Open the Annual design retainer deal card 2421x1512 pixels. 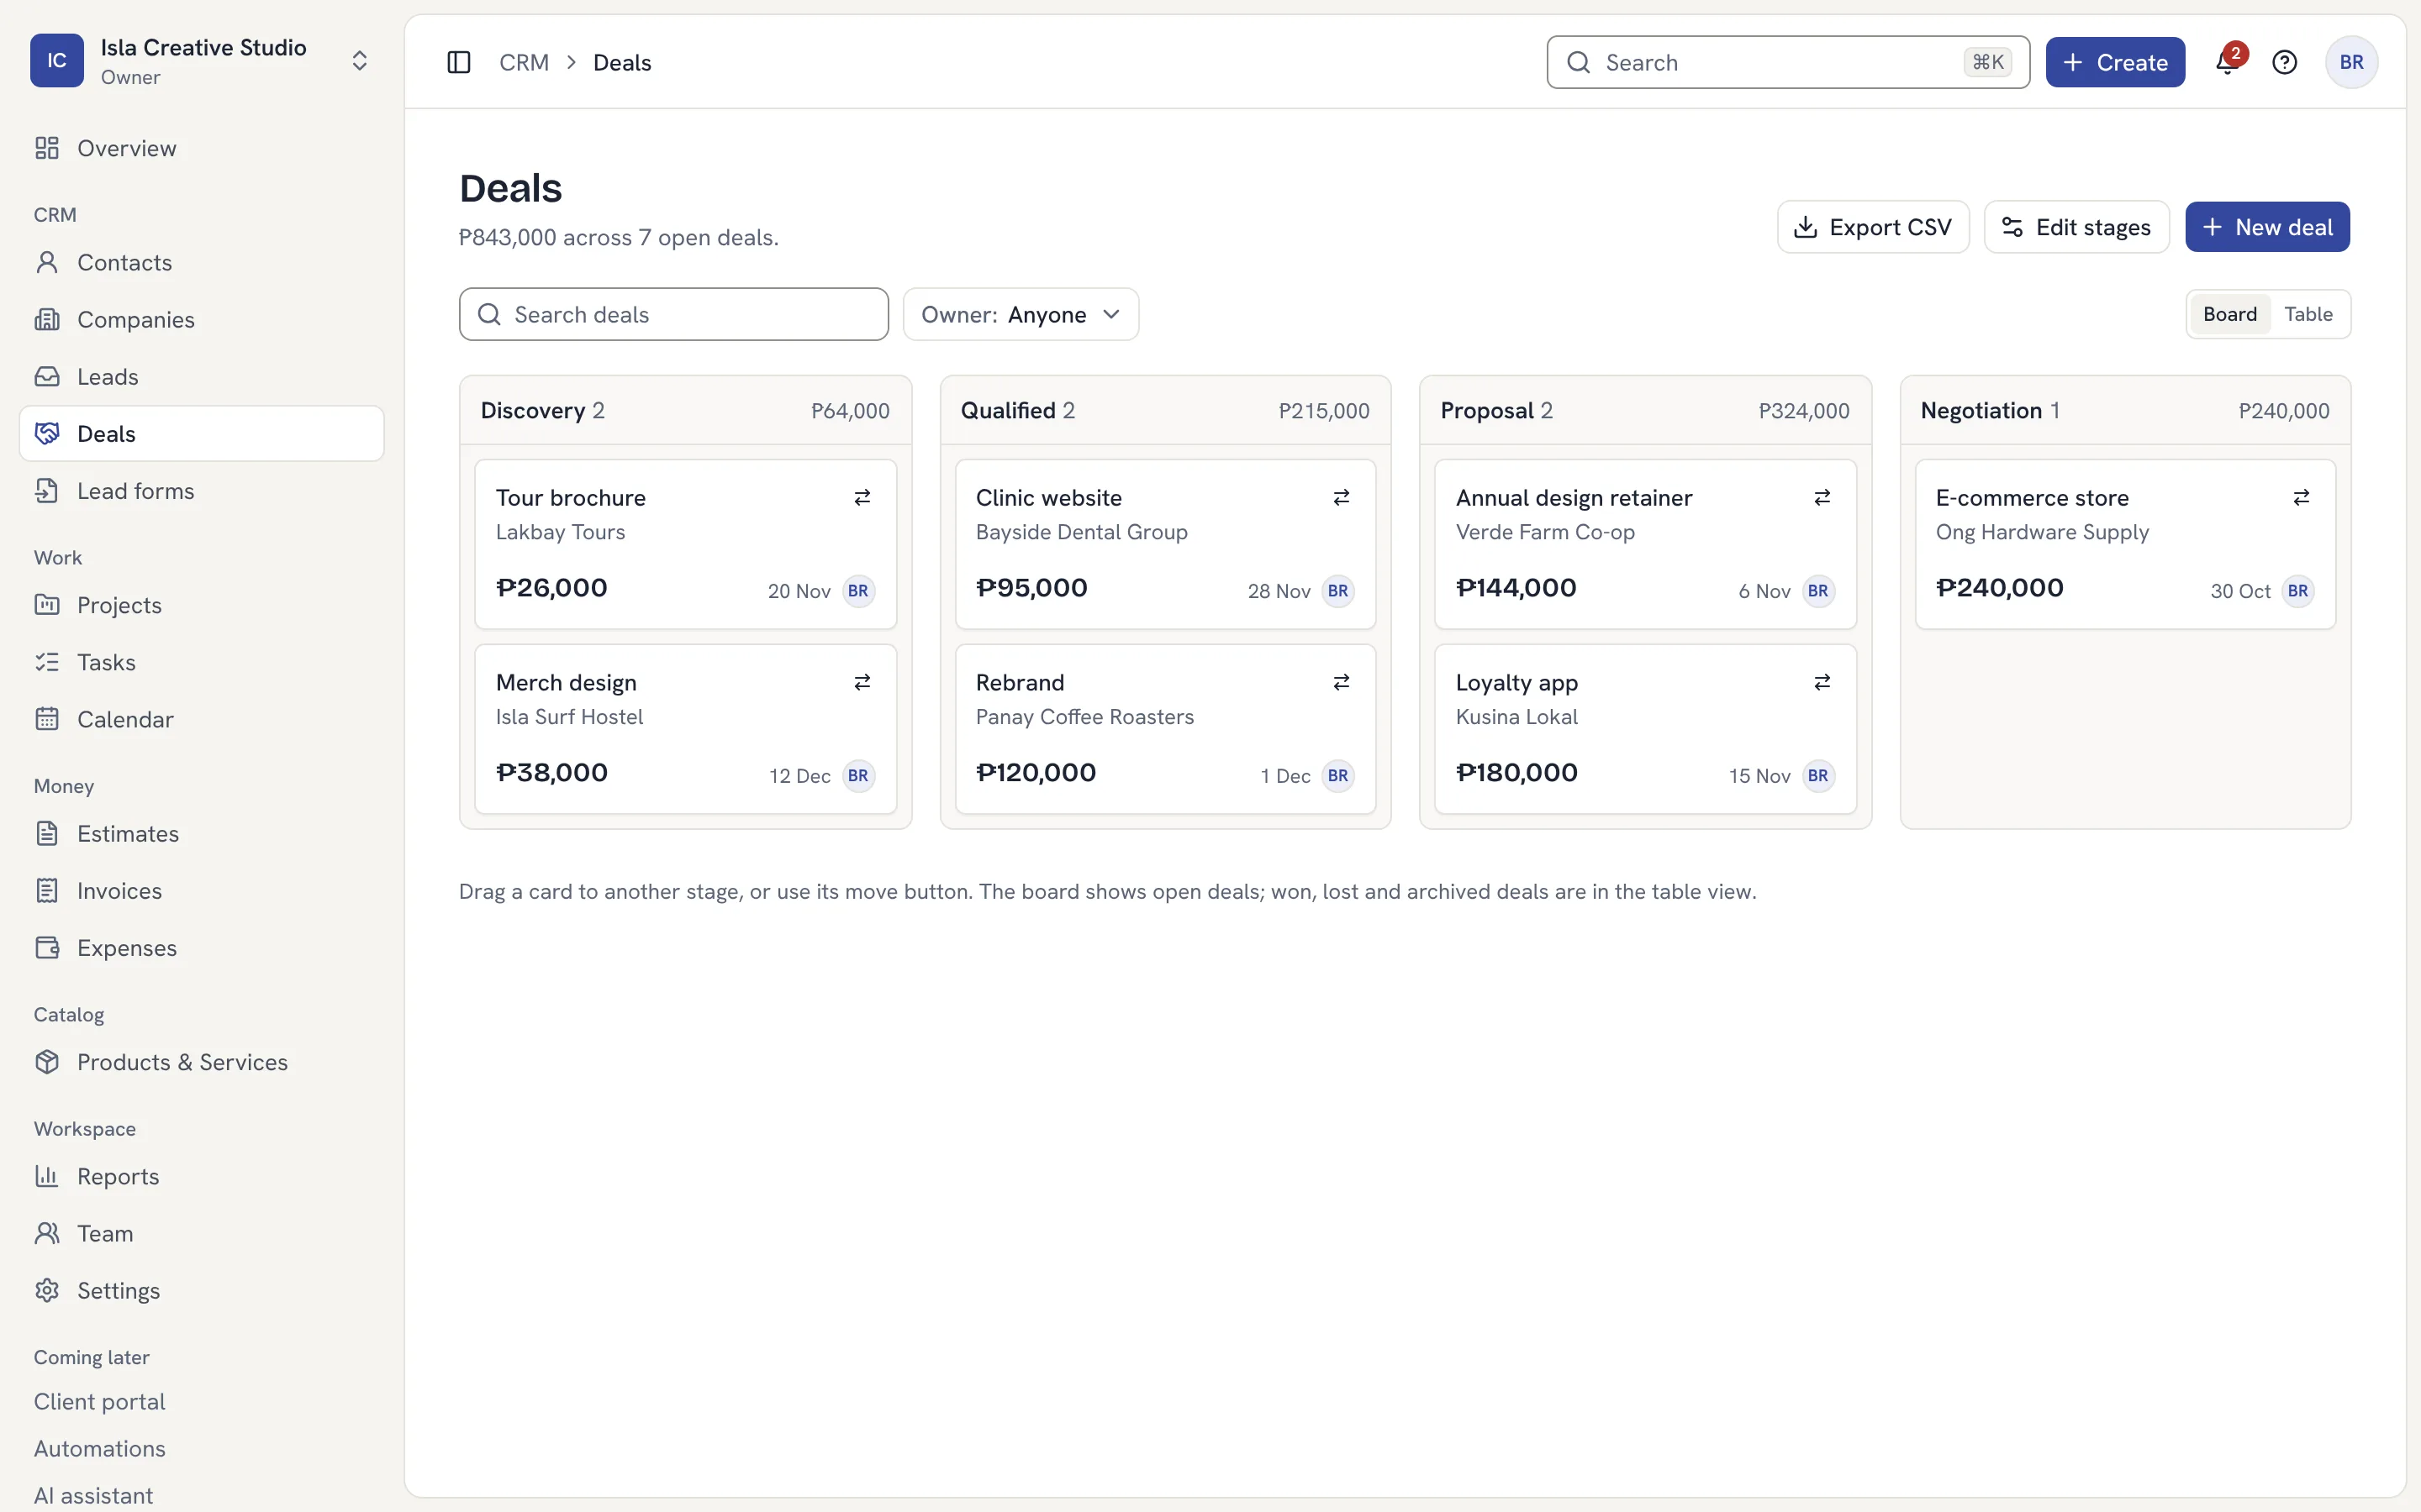point(1644,544)
